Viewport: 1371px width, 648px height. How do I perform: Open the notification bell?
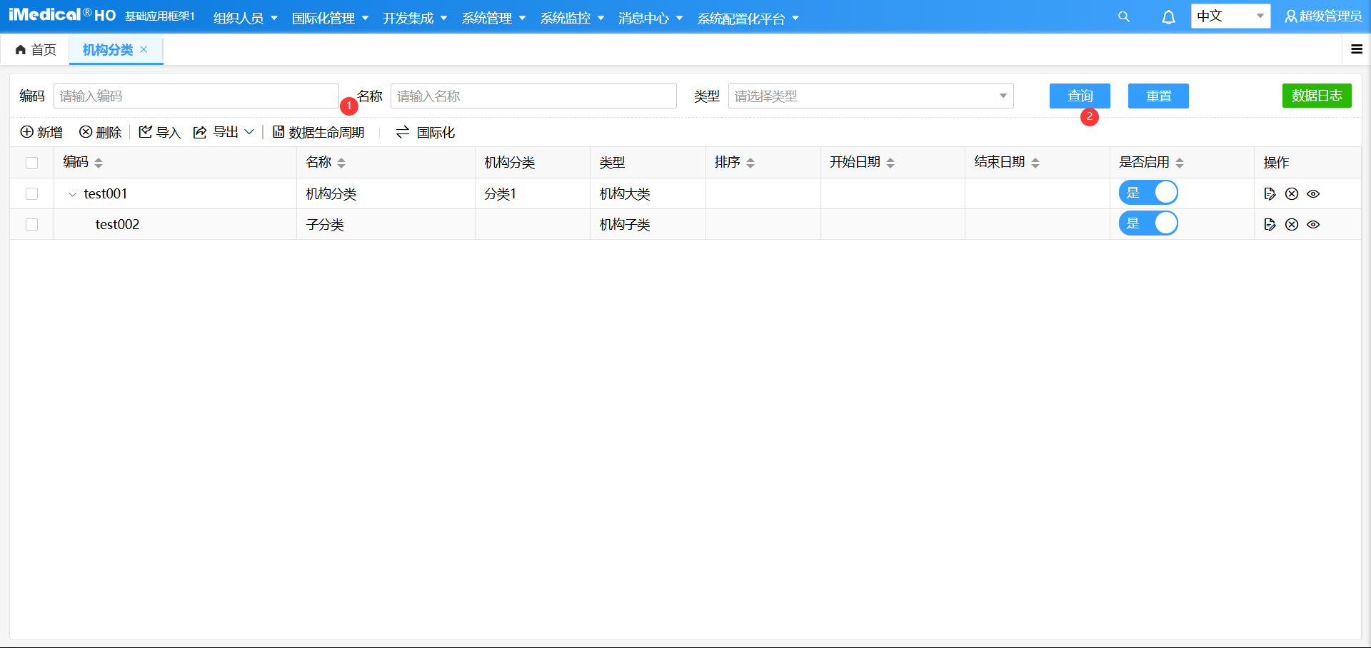pyautogui.click(x=1168, y=17)
